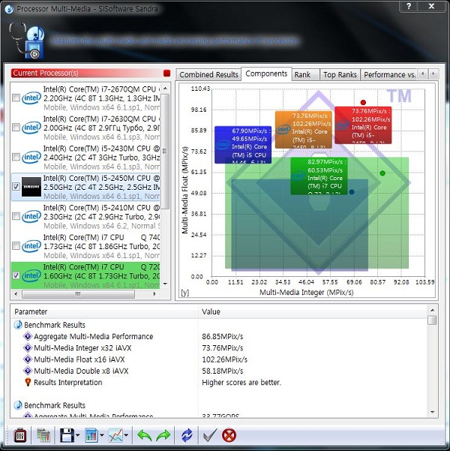Viewport: 450px width, 451px height.
Task: Click diamond icon beside Aggregate Multi-Media Performance
Action: [28, 336]
